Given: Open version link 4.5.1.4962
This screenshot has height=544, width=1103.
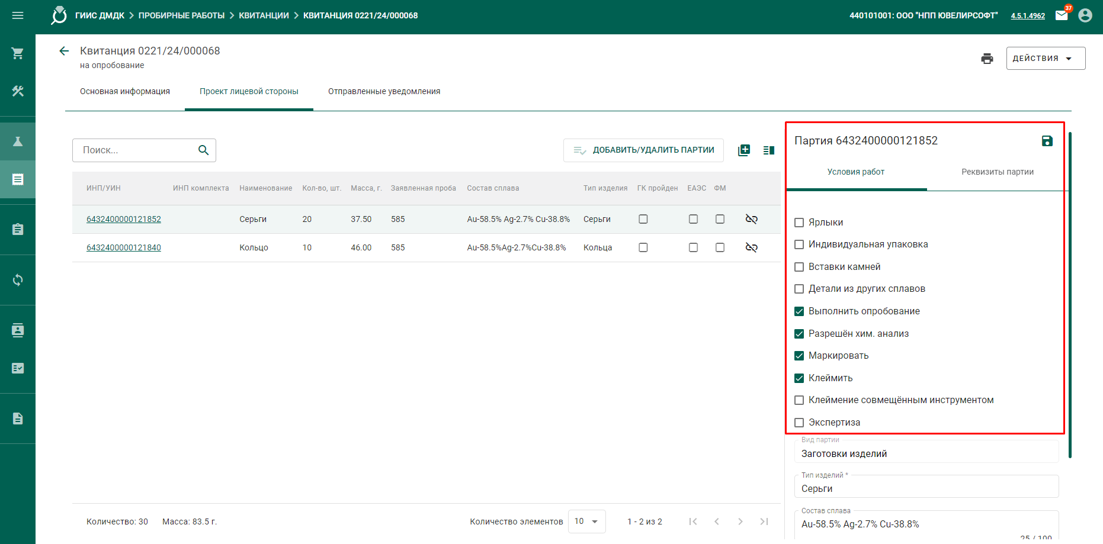Looking at the screenshot, I should [1028, 16].
